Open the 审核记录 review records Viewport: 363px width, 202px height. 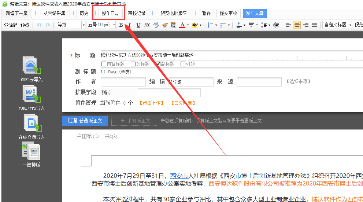[x=137, y=14]
